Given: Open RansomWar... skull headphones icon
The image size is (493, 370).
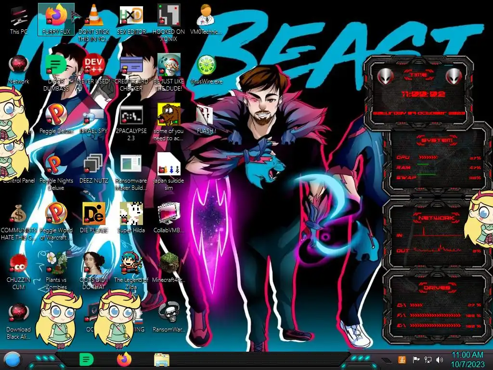Looking at the screenshot, I should [x=169, y=317].
